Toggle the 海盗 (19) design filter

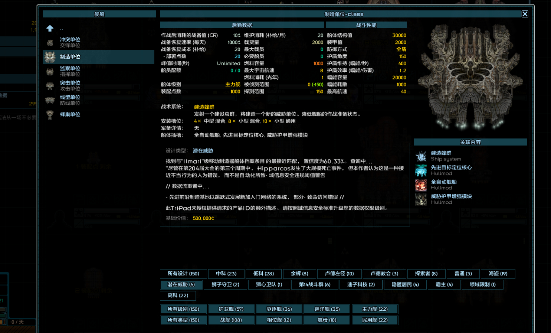[498, 274]
